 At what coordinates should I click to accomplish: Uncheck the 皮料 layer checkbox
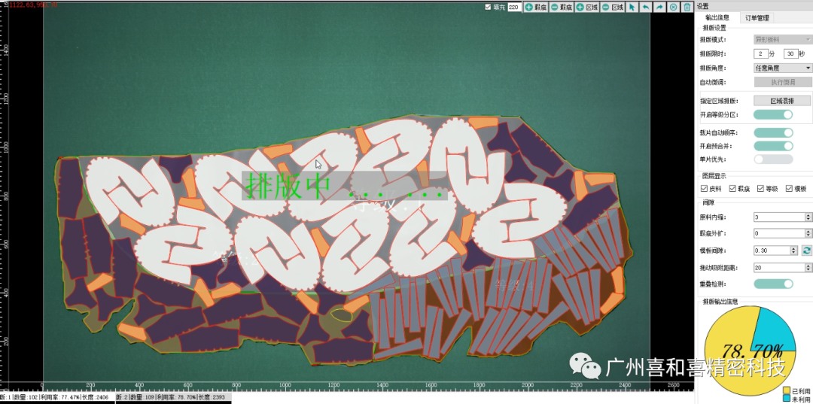coord(704,189)
